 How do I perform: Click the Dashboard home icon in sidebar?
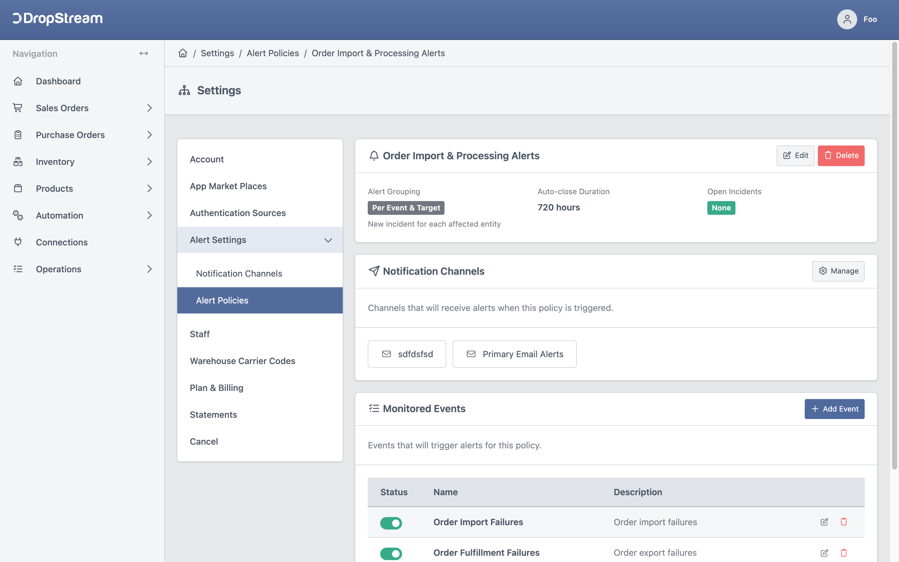click(18, 81)
